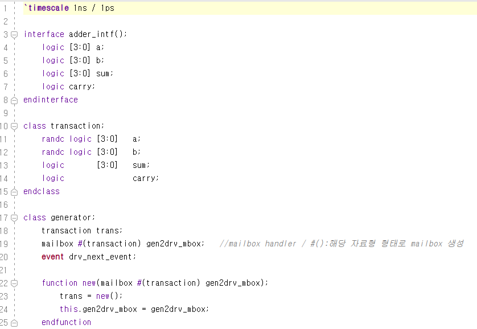The height and width of the screenshot is (329, 477).
Task: Click 'logic [3:0] a;' on line 4
Action: (x=73, y=47)
